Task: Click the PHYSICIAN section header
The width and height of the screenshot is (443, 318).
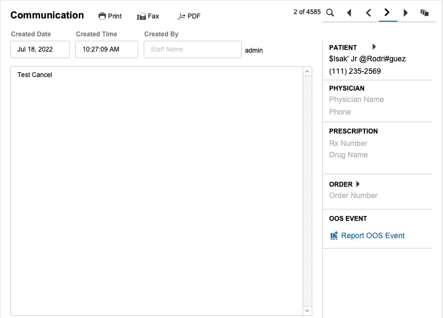Action: [x=346, y=88]
